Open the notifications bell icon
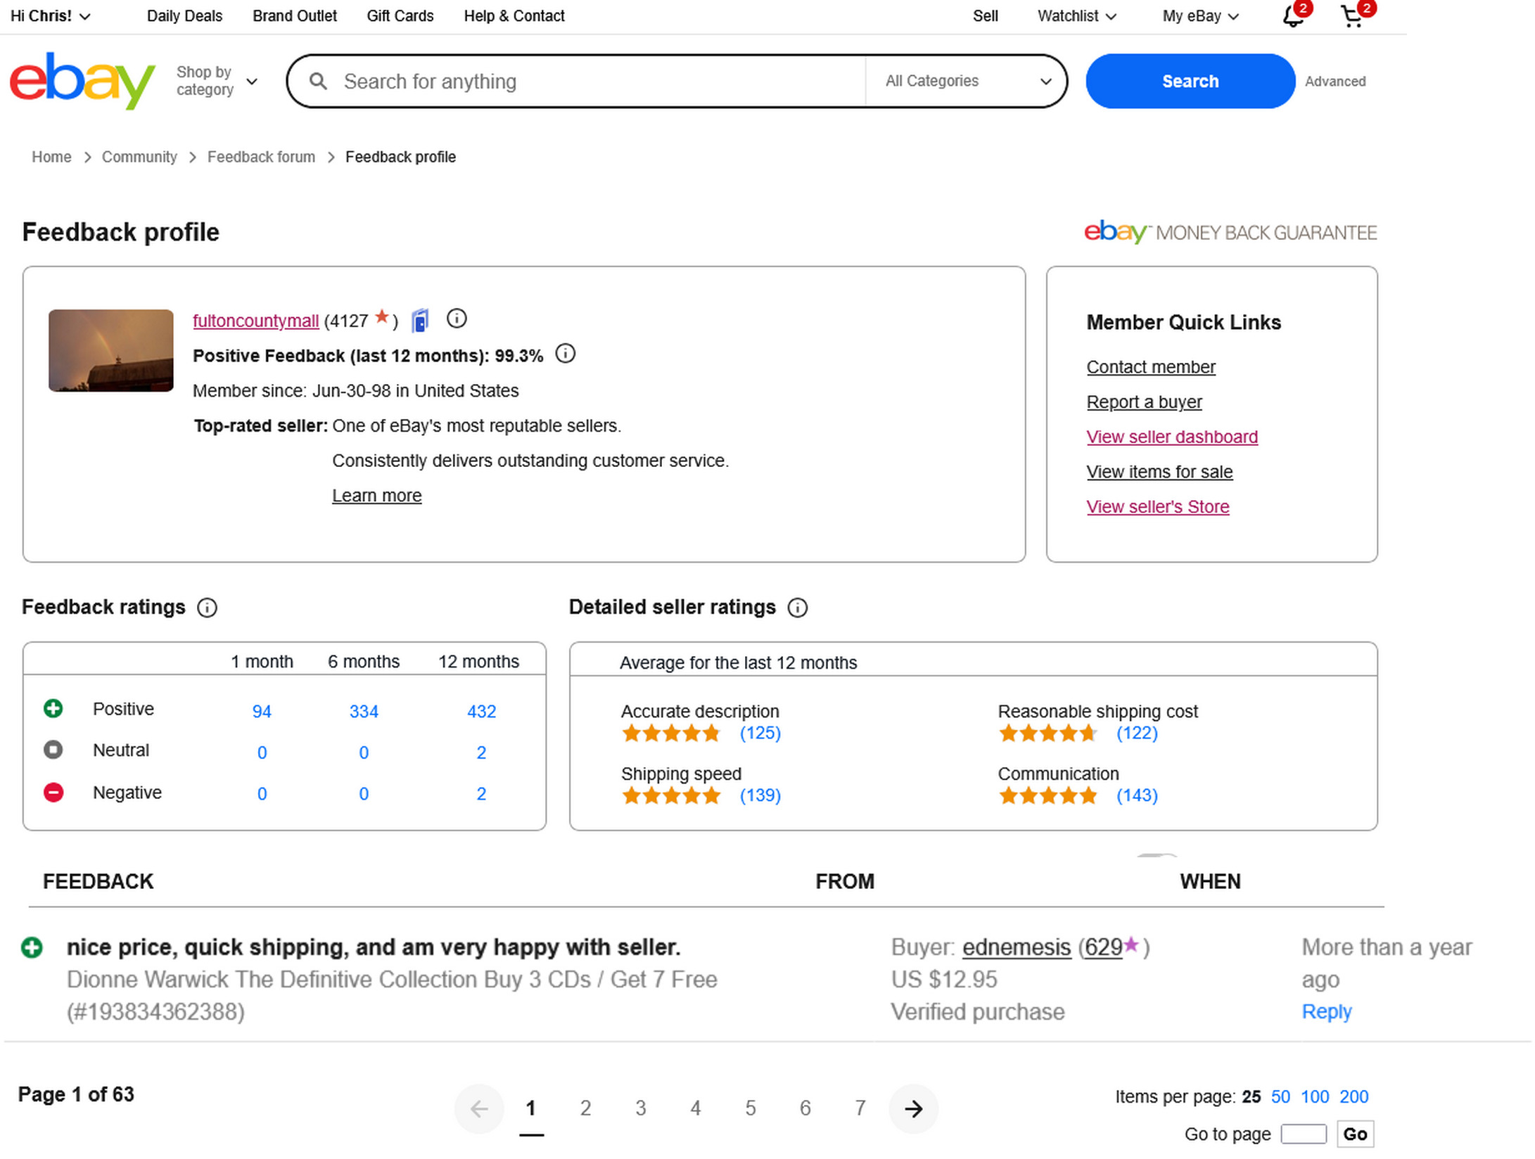This screenshot has width=1535, height=1159. pyautogui.click(x=1292, y=16)
